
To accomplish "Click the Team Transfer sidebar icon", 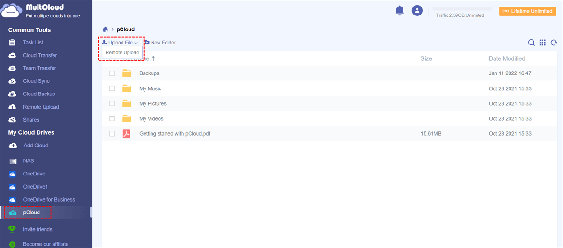I will point(13,68).
